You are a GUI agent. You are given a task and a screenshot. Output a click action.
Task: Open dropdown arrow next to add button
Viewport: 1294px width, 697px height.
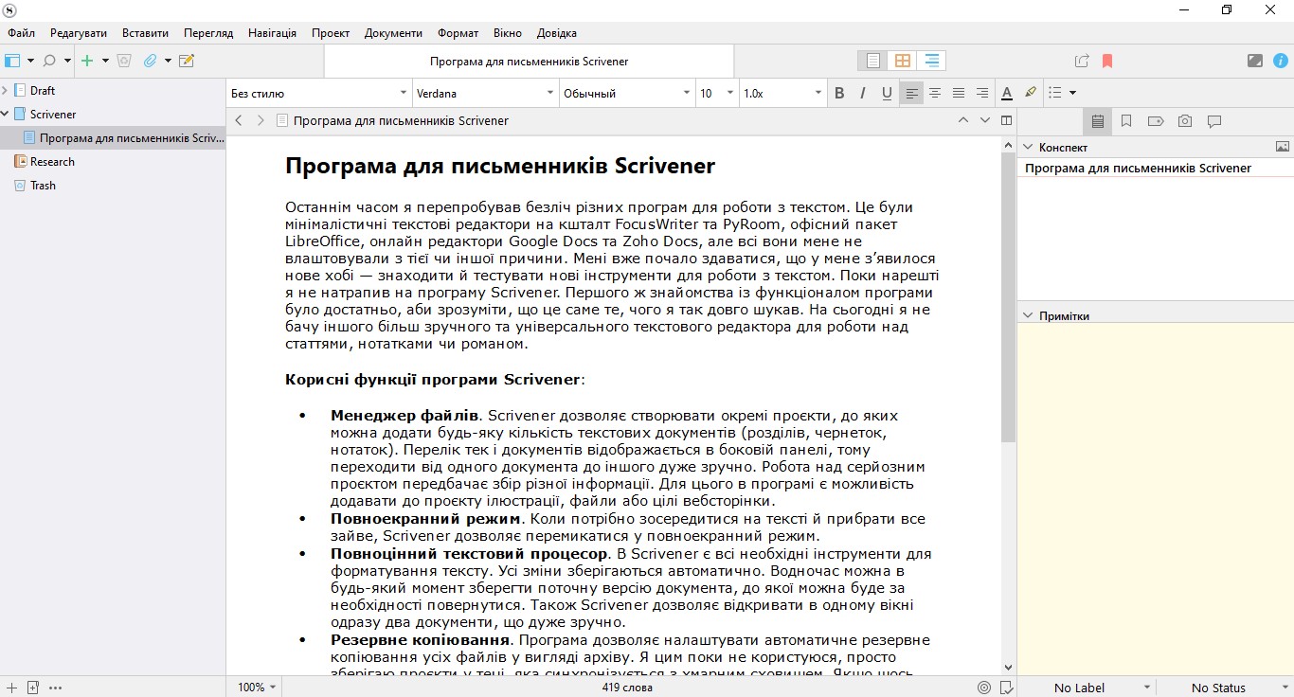click(x=105, y=61)
